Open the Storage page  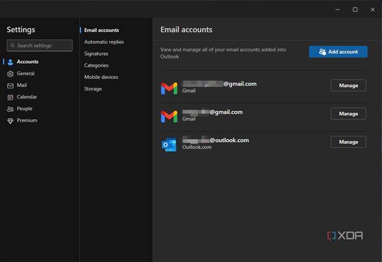[93, 89]
